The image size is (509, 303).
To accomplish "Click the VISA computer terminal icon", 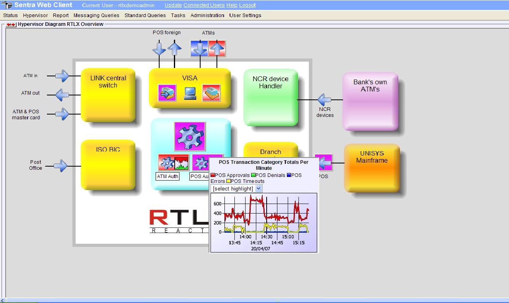I will coord(190,93).
